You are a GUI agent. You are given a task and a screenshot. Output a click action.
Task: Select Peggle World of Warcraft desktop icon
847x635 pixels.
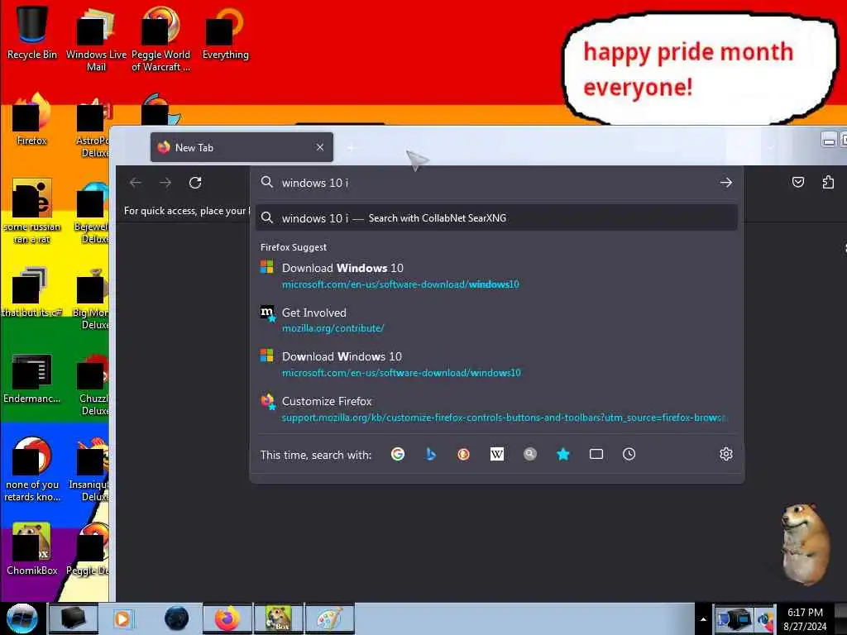click(x=160, y=39)
